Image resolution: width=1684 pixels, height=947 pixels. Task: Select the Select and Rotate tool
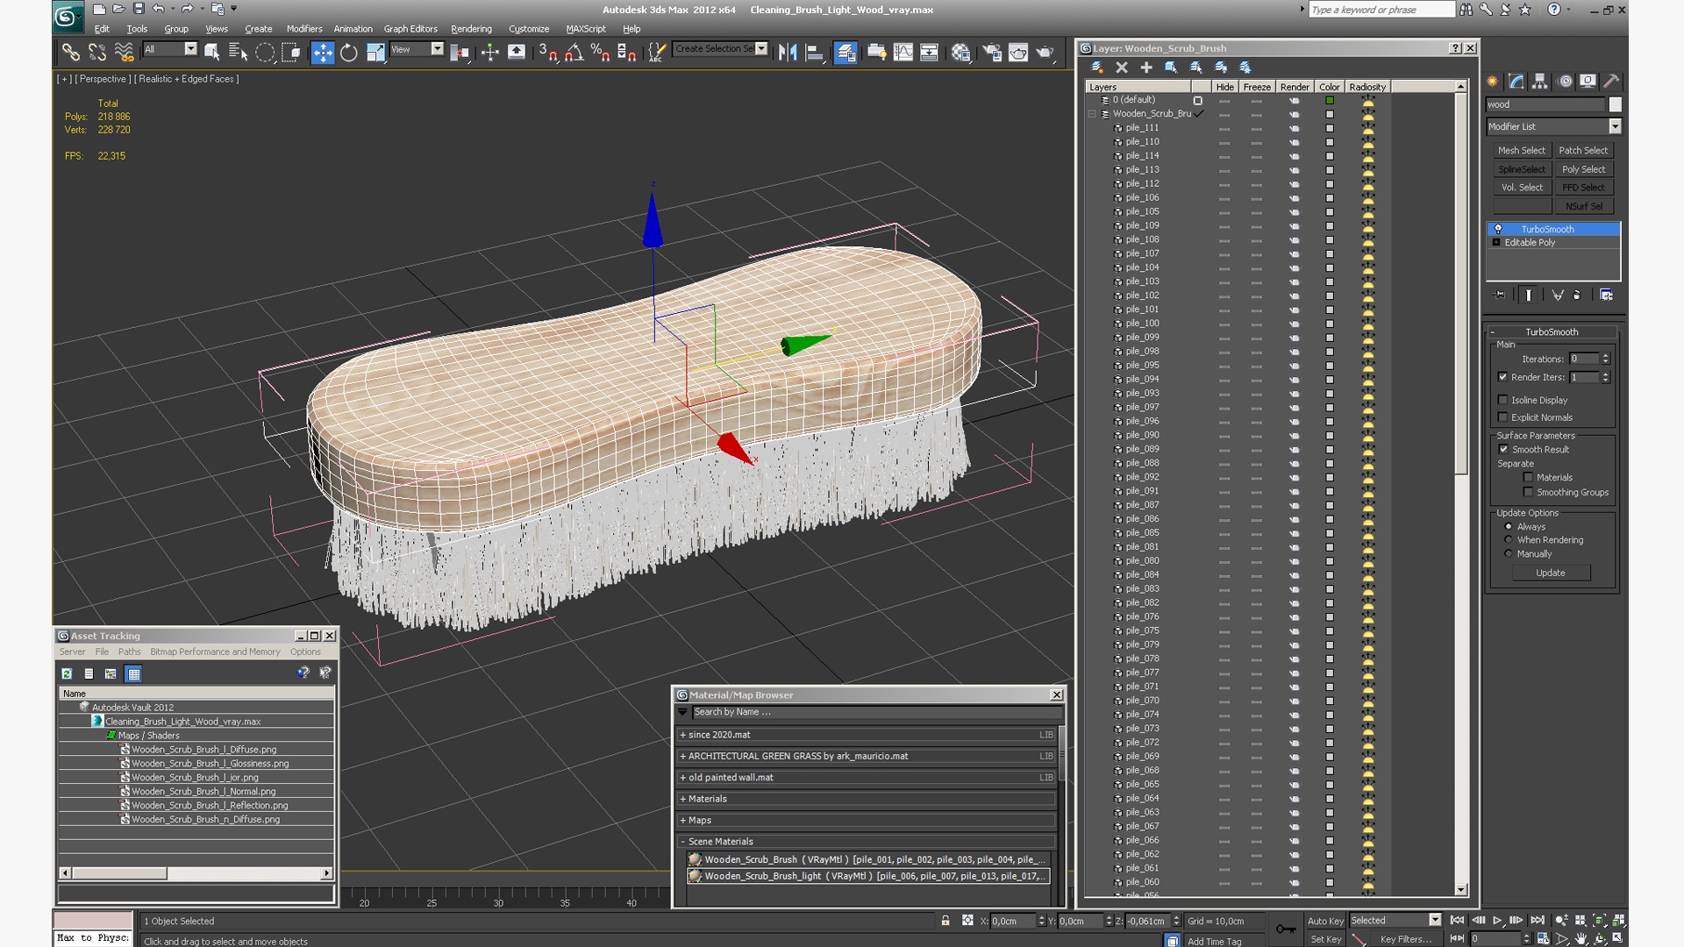[x=348, y=53]
